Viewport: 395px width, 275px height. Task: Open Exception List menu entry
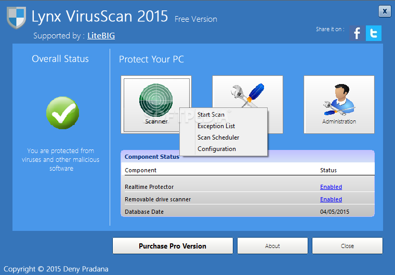coord(223,126)
